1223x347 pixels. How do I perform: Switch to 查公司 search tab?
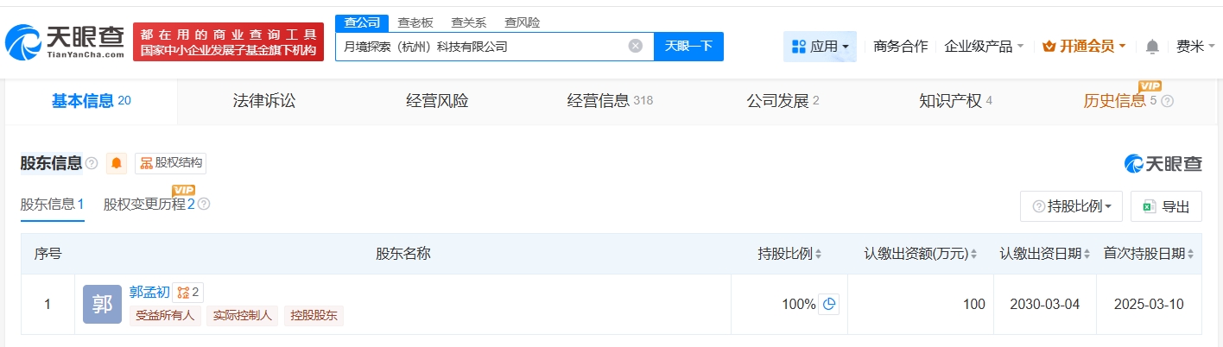pos(361,22)
